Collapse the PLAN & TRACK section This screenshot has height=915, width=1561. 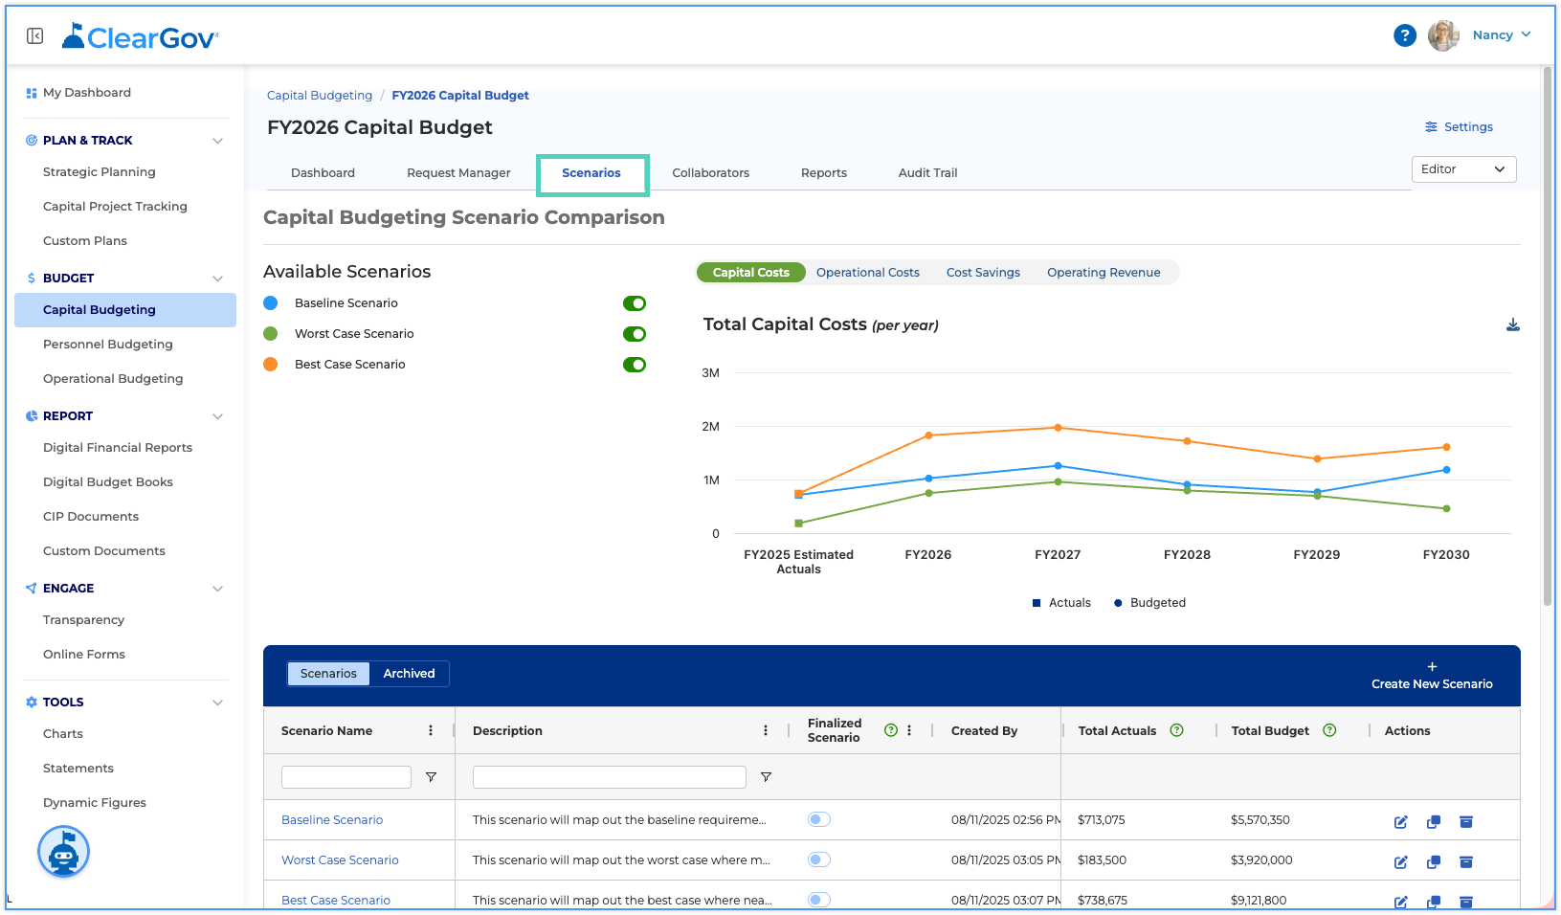point(217,141)
